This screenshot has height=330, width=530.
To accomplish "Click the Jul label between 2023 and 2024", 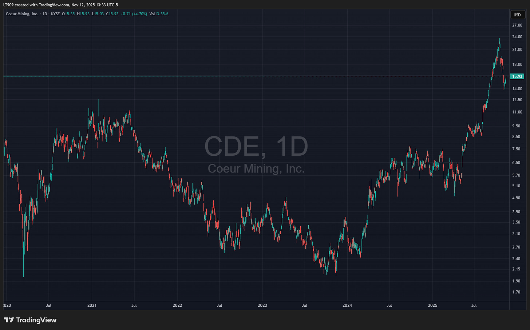I will coord(304,305).
